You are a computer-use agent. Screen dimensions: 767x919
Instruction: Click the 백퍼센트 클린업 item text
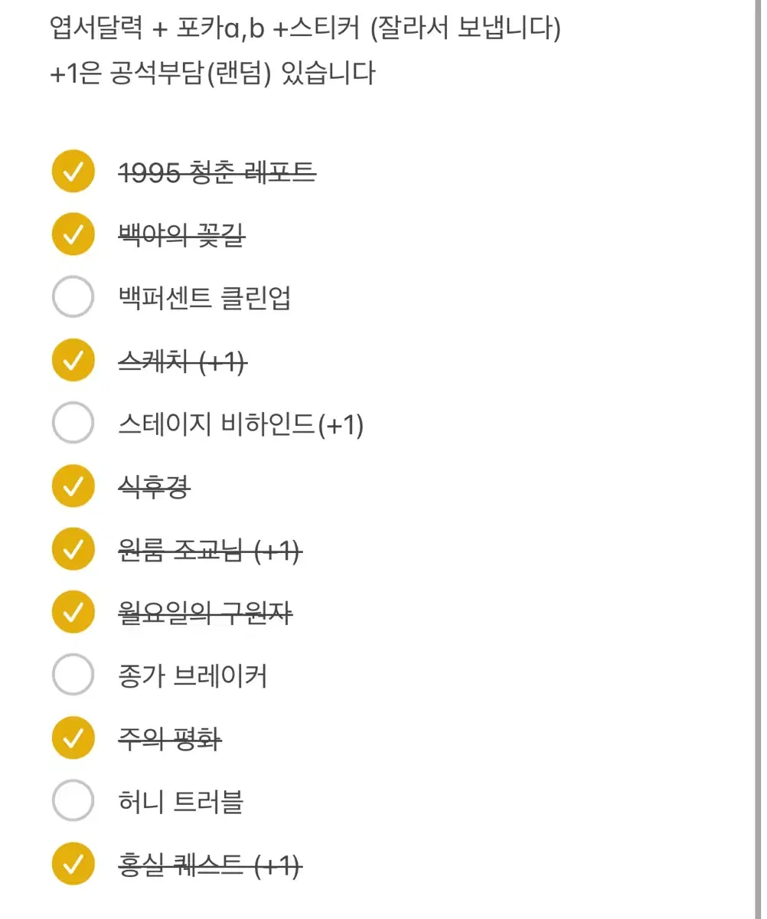(x=204, y=297)
